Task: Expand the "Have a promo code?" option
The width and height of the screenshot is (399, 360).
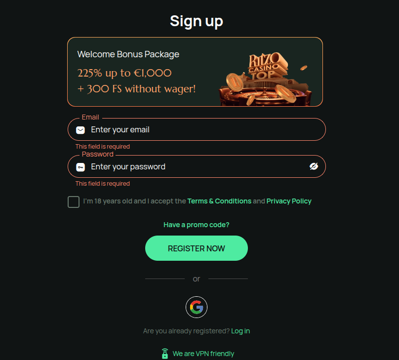Action: 197,225
